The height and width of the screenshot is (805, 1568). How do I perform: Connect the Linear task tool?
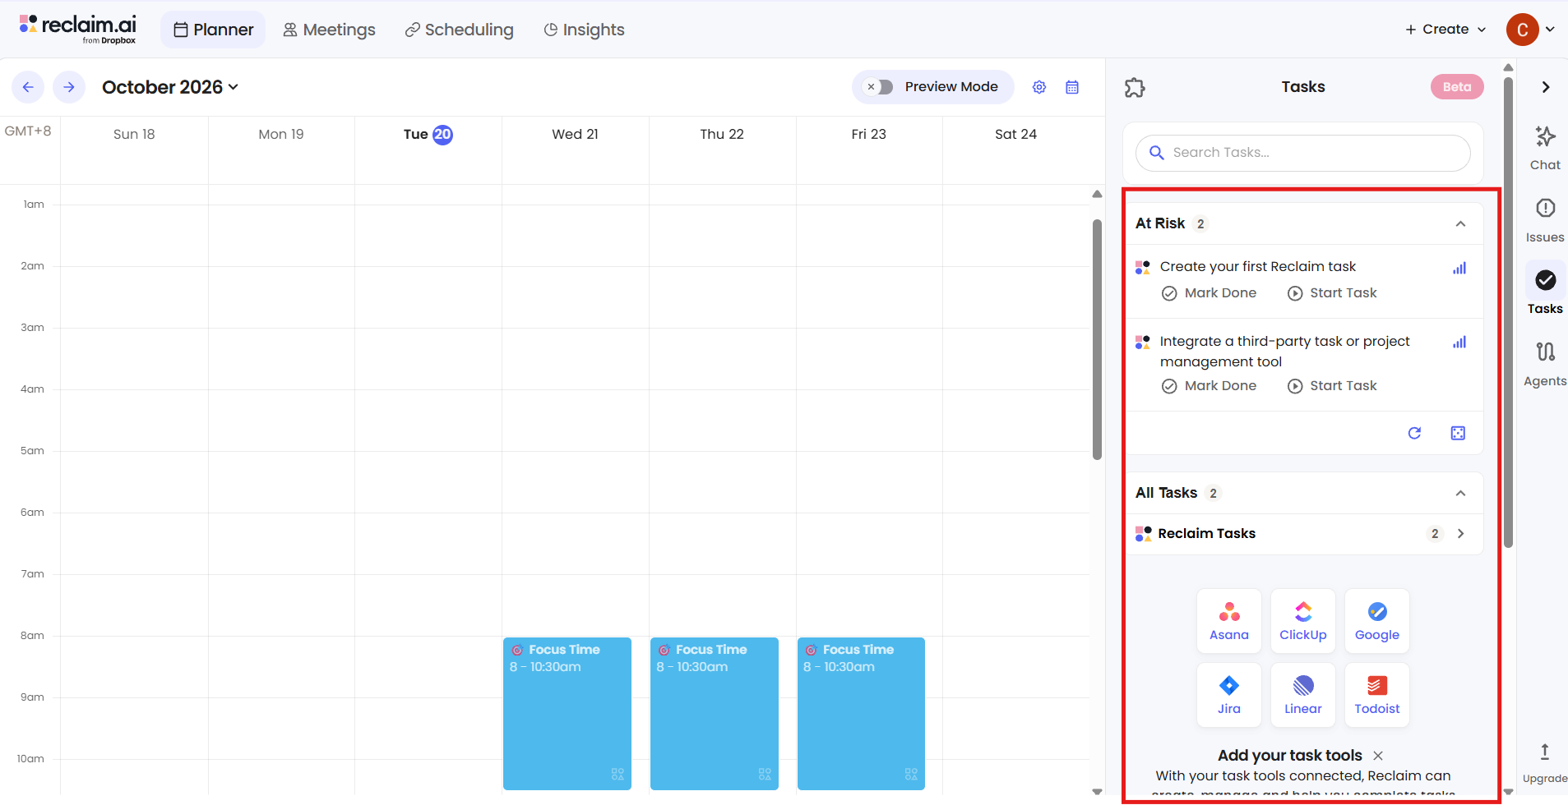click(1303, 695)
